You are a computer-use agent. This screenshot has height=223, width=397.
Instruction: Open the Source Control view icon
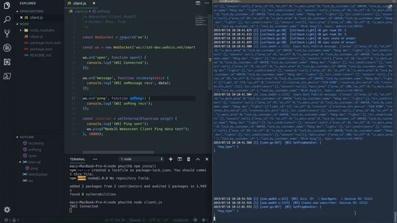click(7, 33)
